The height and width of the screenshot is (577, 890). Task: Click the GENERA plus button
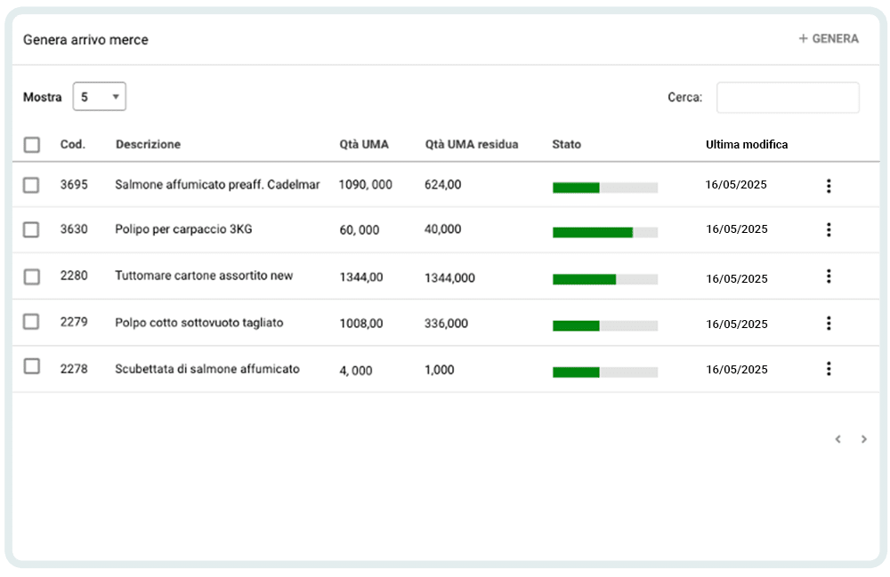(829, 39)
